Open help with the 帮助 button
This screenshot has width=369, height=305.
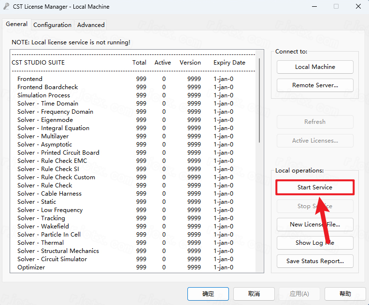(x=345, y=293)
